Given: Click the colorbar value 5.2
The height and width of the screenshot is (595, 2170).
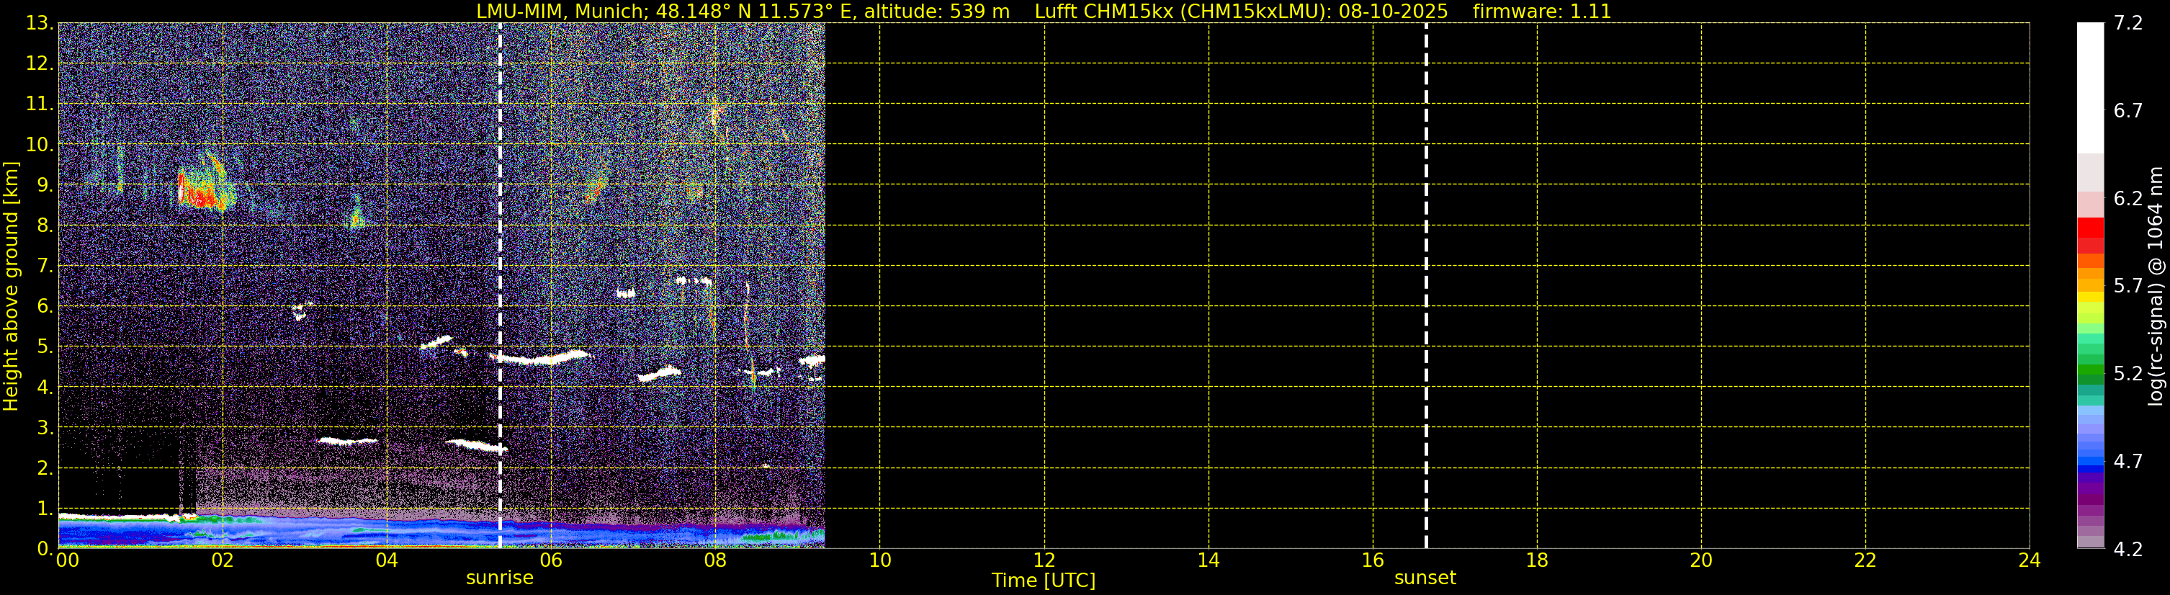Looking at the screenshot, I should coord(2128,374).
